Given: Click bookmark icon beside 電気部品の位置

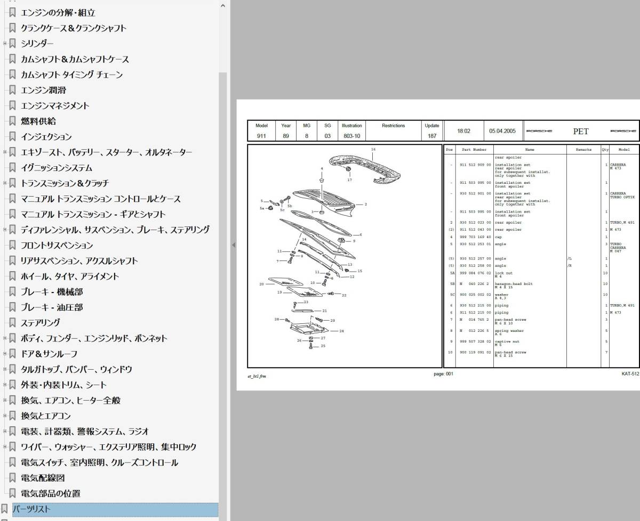Looking at the screenshot, I should pyautogui.click(x=13, y=493).
